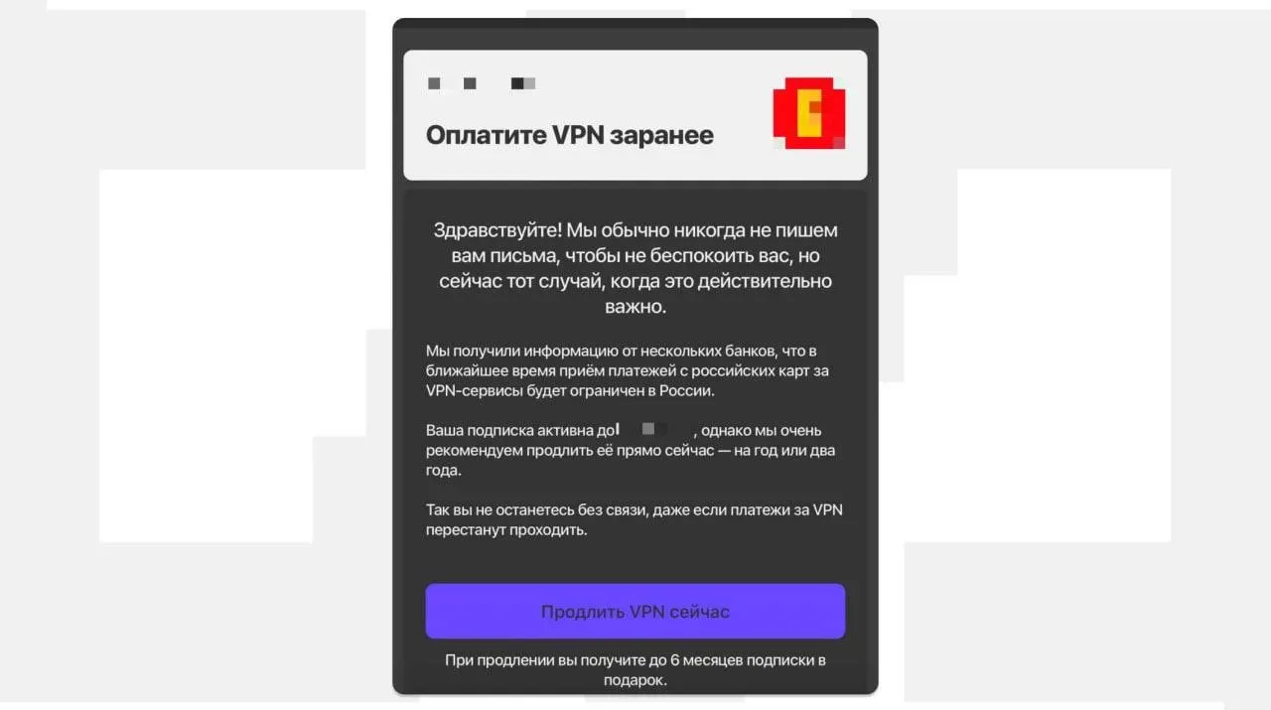Click the "Продлить VPN сейчас" button
Screen dimensions: 1271x710
[635, 611]
